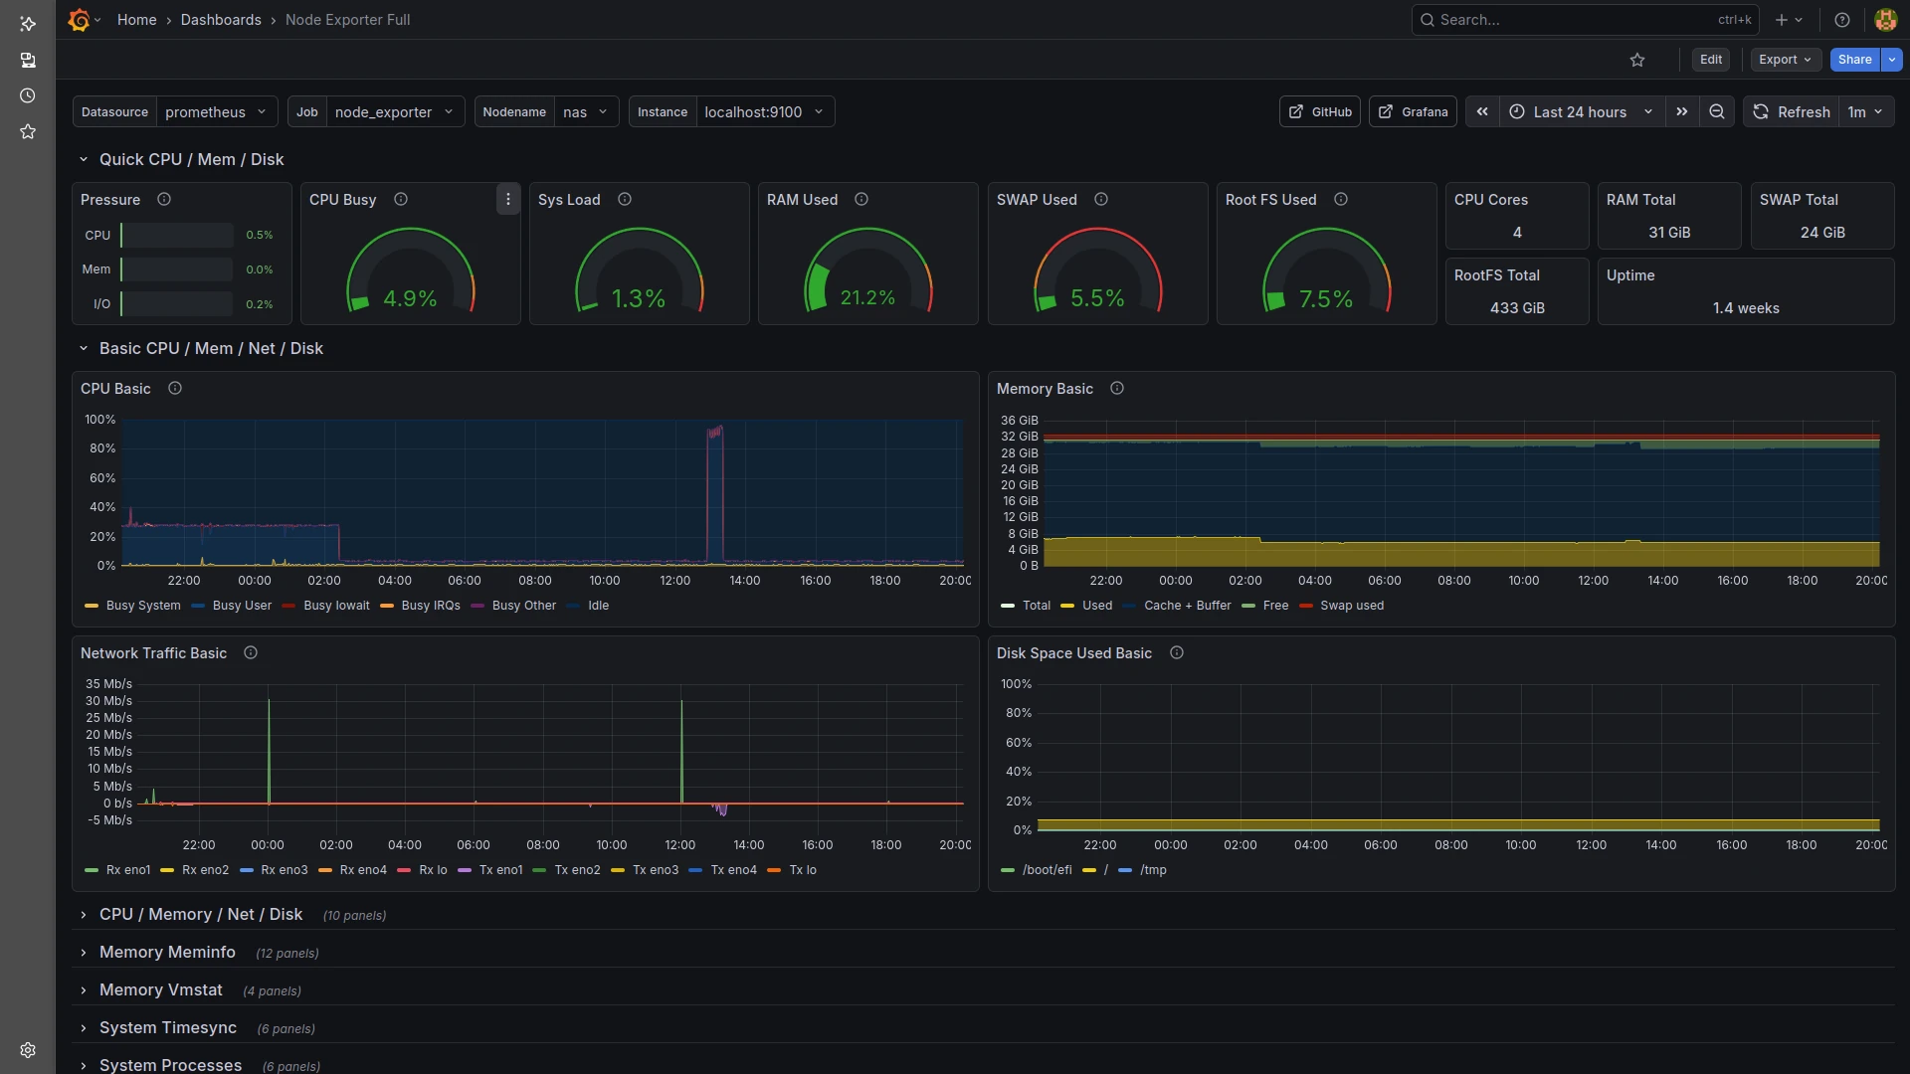Open Administration gear icon in sidebar

[28, 1050]
